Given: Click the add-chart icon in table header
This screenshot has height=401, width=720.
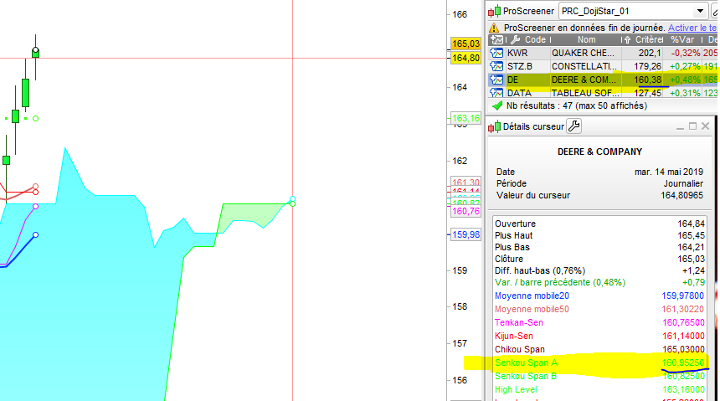Looking at the screenshot, I should click(x=496, y=39).
